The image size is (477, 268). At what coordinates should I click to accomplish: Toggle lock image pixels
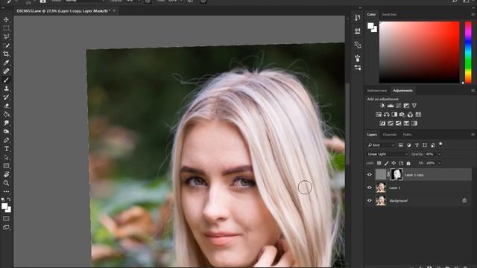[386, 163]
